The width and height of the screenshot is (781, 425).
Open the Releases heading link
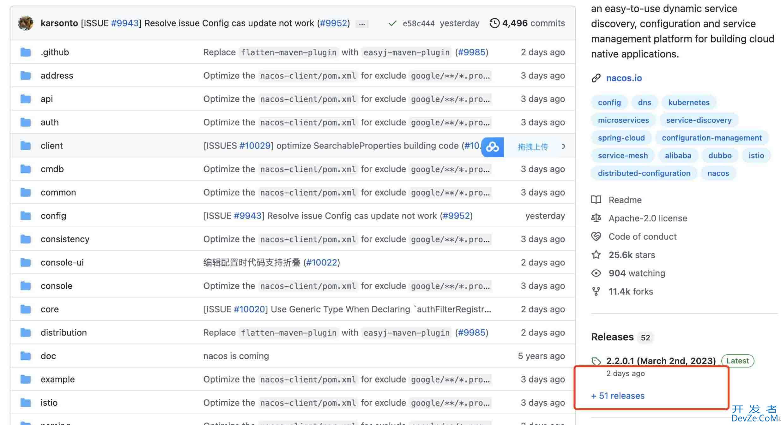[612, 337]
